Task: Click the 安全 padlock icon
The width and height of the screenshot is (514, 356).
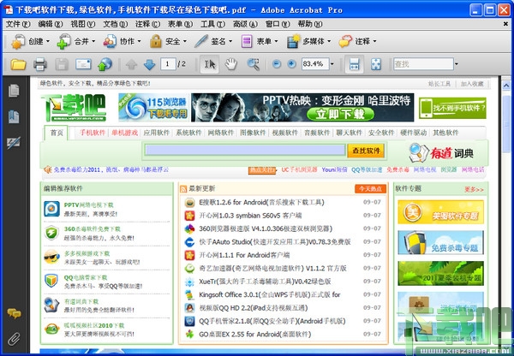Action: 156,42
